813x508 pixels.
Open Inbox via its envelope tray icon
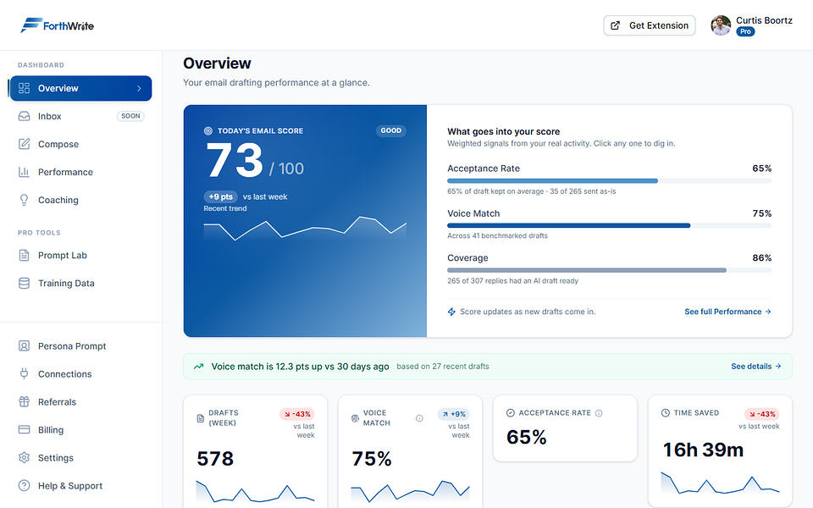pos(24,116)
